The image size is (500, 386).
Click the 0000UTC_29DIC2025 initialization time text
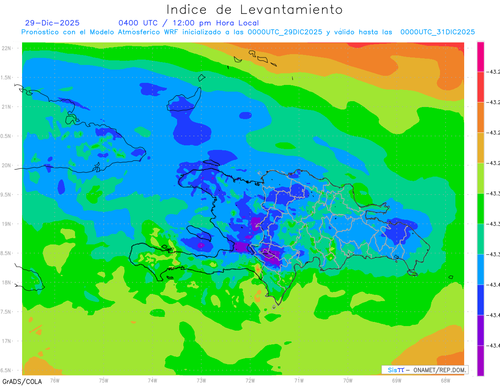285,32
